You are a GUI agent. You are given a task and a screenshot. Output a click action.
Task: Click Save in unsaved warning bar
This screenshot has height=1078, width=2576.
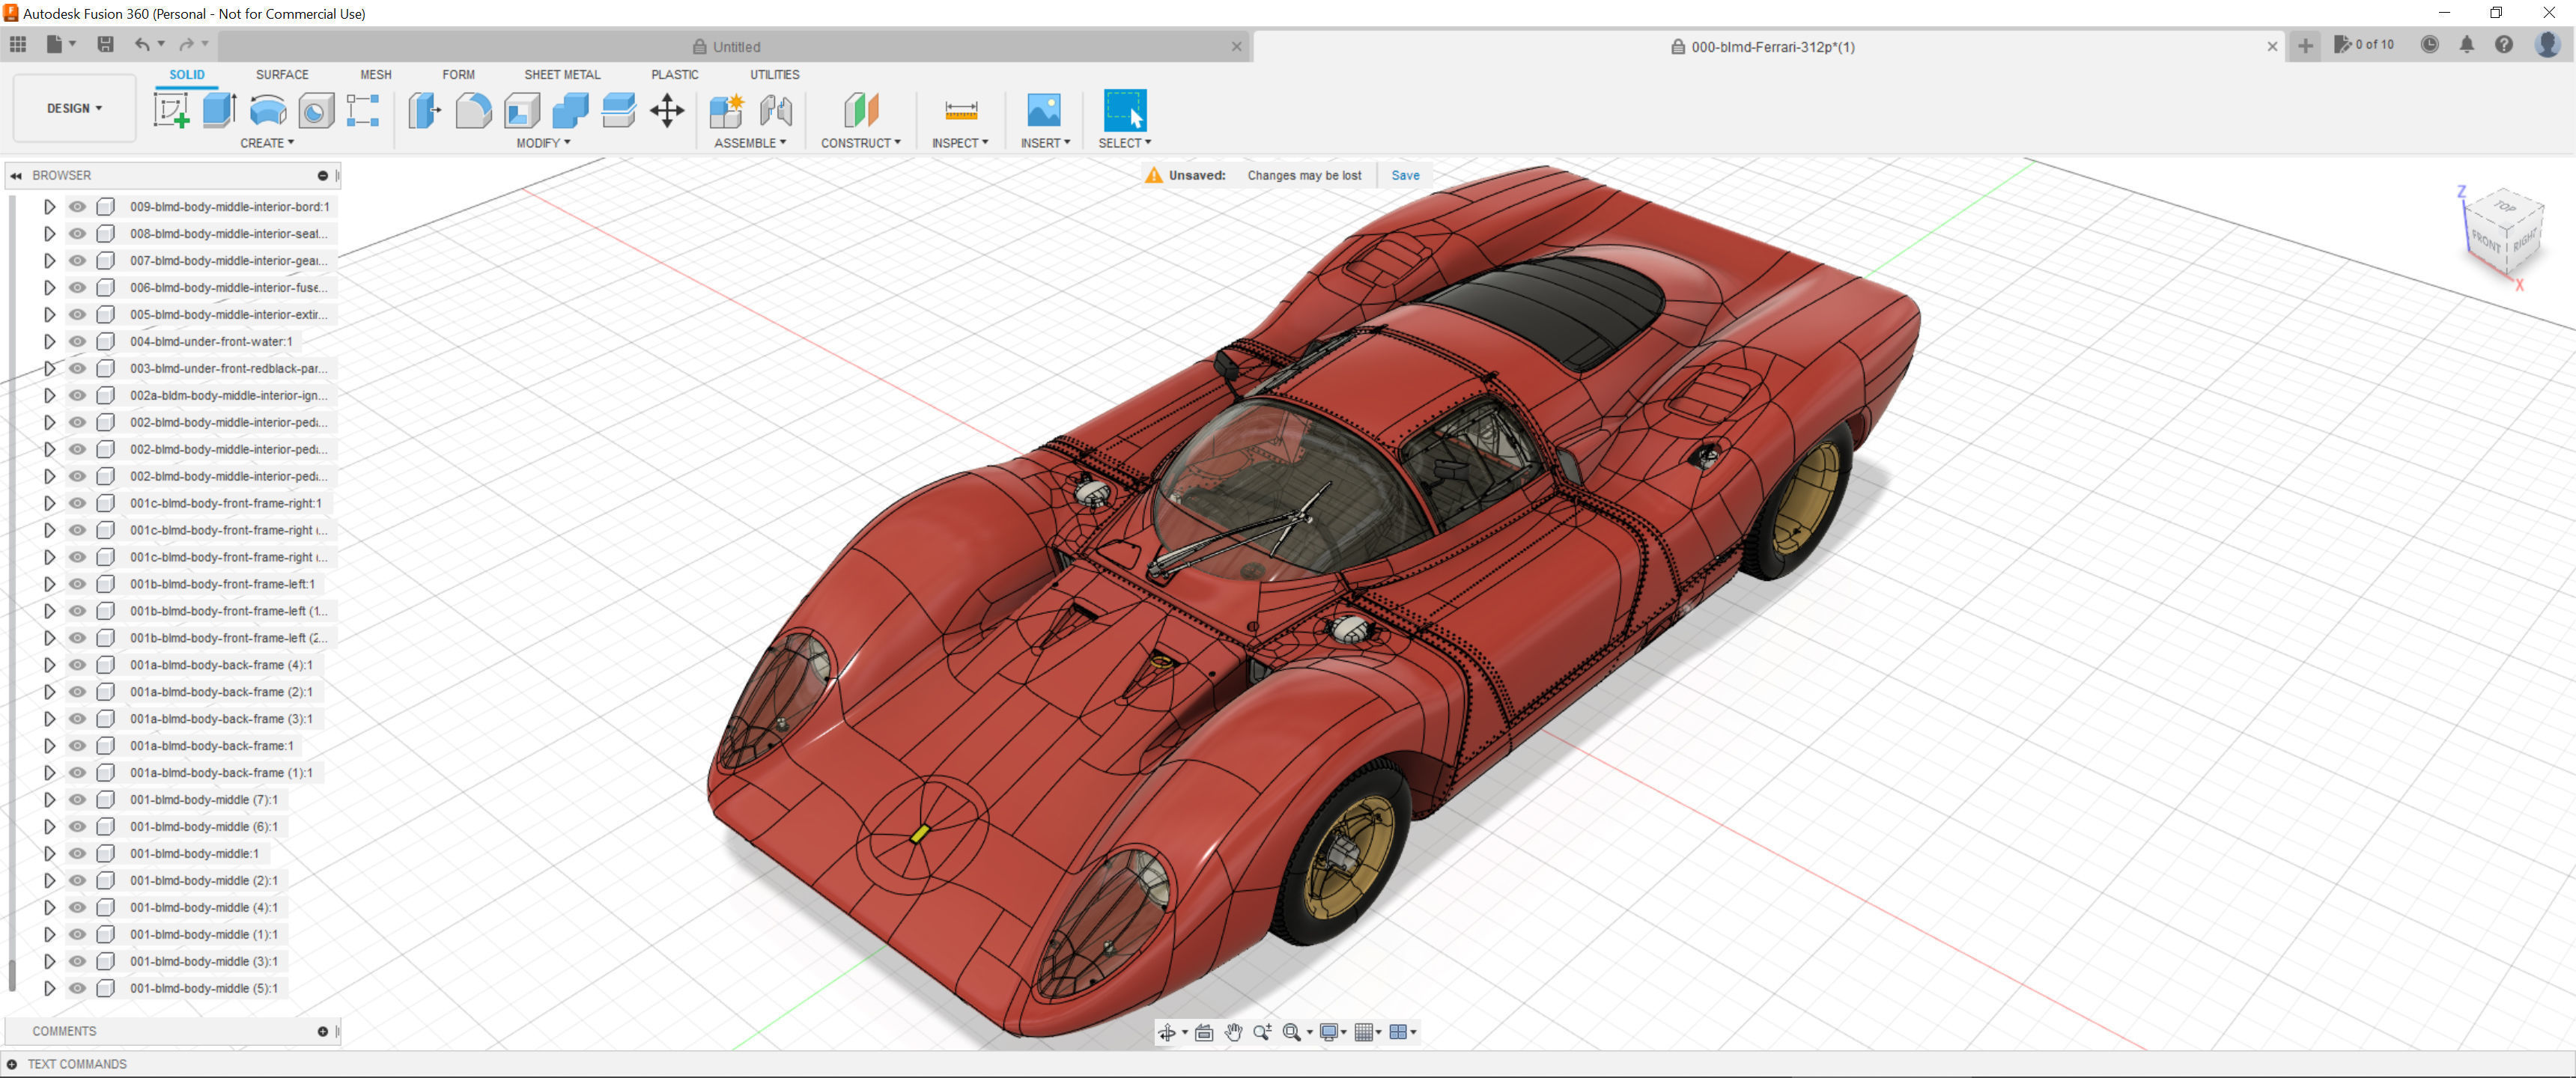pos(1405,175)
